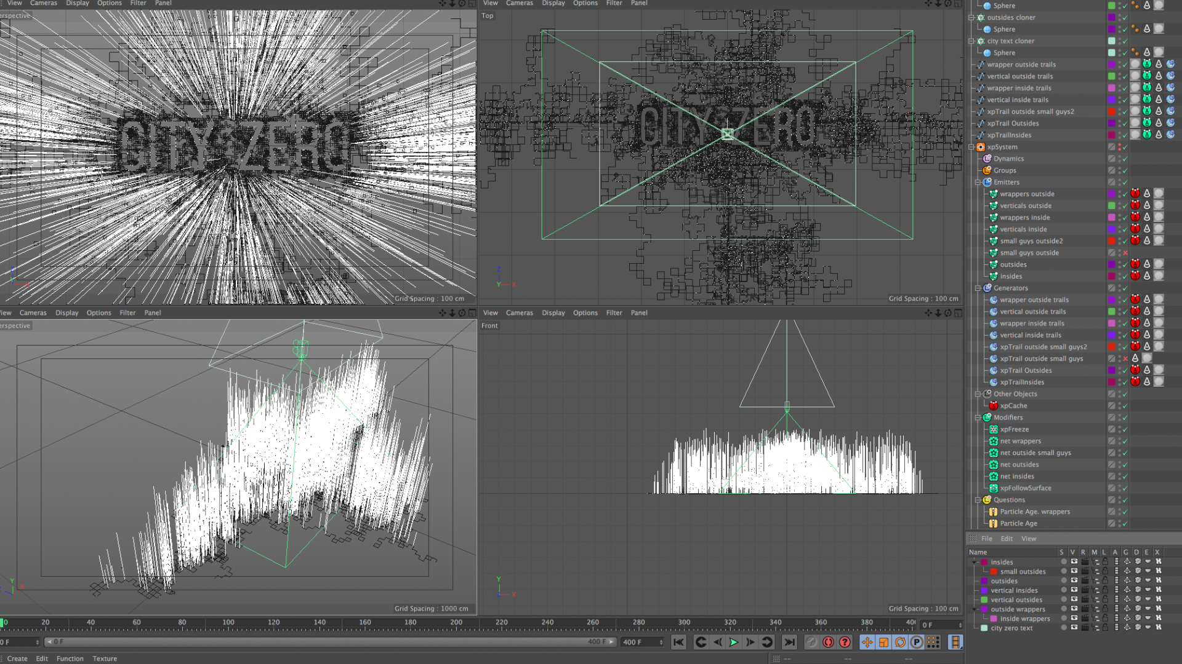Viewport: 1182px width, 664px height.
Task: Toggle autokeying red record icon
Action: coord(829,642)
